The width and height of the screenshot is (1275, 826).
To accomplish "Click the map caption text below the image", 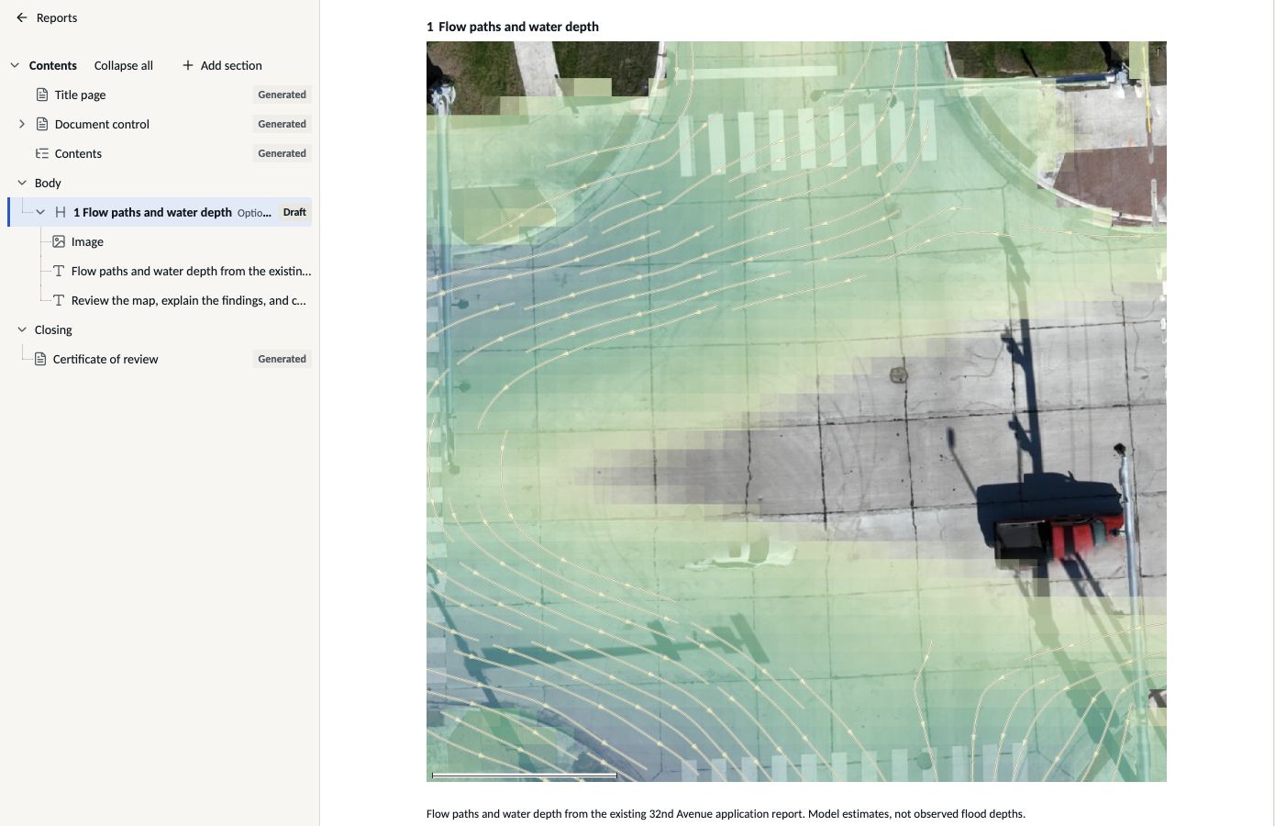I will [726, 814].
